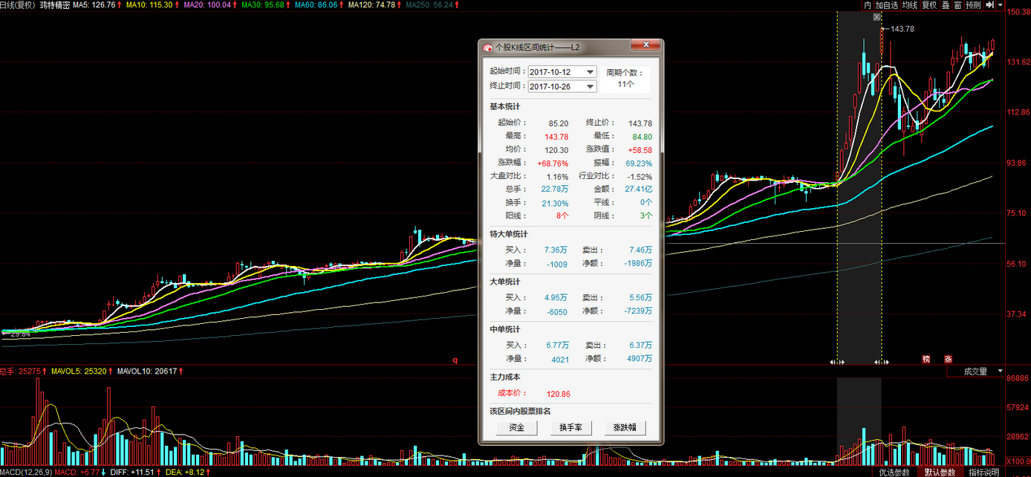Toggle 均线 moving average display
Viewport: 1031px width, 477px height.
coord(910,5)
